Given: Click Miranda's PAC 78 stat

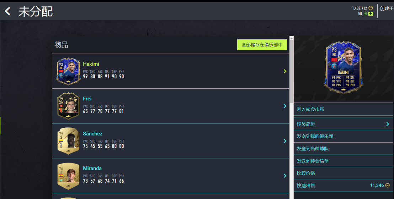Looking at the screenshot, I should pos(85,178).
